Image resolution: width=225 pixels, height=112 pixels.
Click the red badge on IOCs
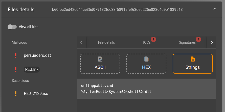click(x=153, y=39)
